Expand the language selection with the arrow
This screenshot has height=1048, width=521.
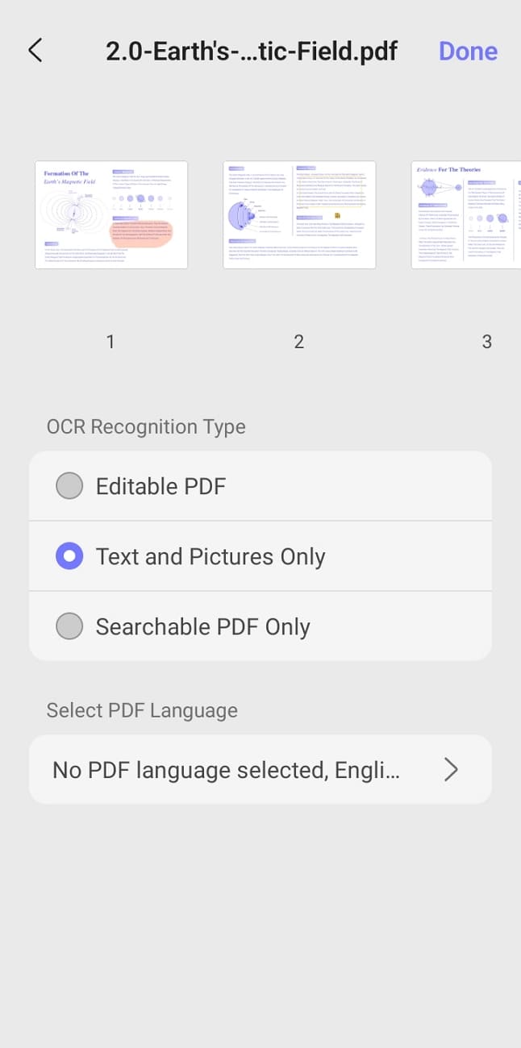pyautogui.click(x=452, y=769)
